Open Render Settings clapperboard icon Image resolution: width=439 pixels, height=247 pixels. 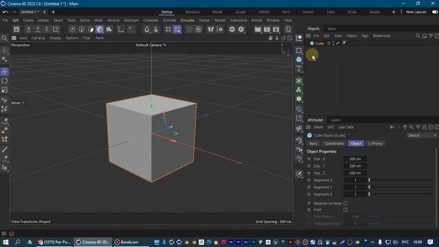pyautogui.click(x=276, y=29)
